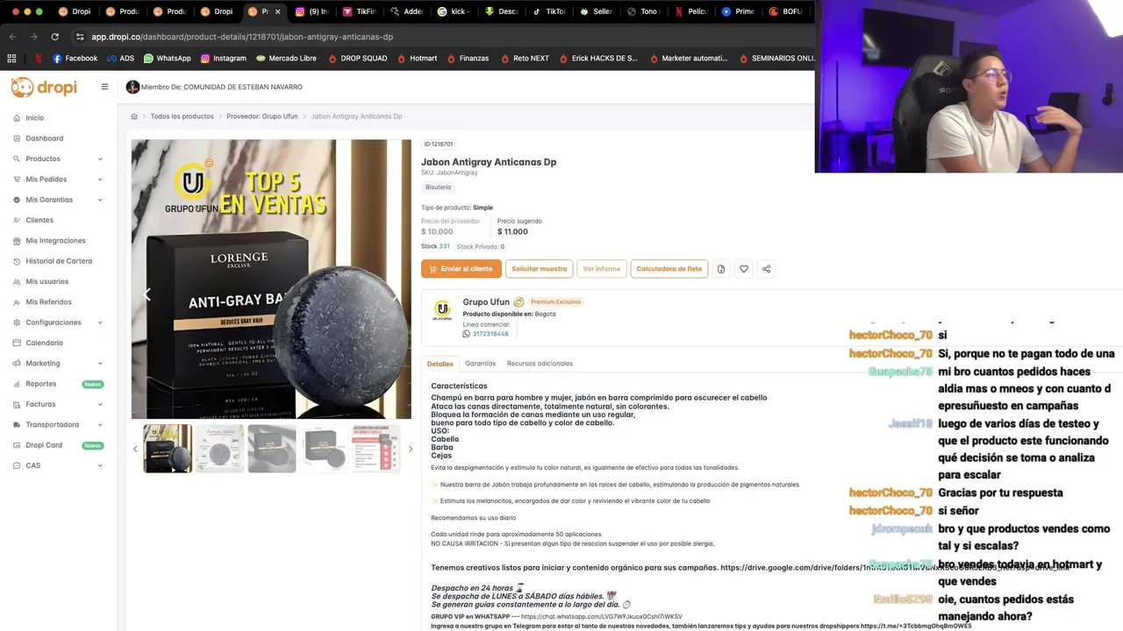This screenshot has height=631, width=1123.
Task: Click the Dropi logo in the sidebar
Action: coord(44,87)
